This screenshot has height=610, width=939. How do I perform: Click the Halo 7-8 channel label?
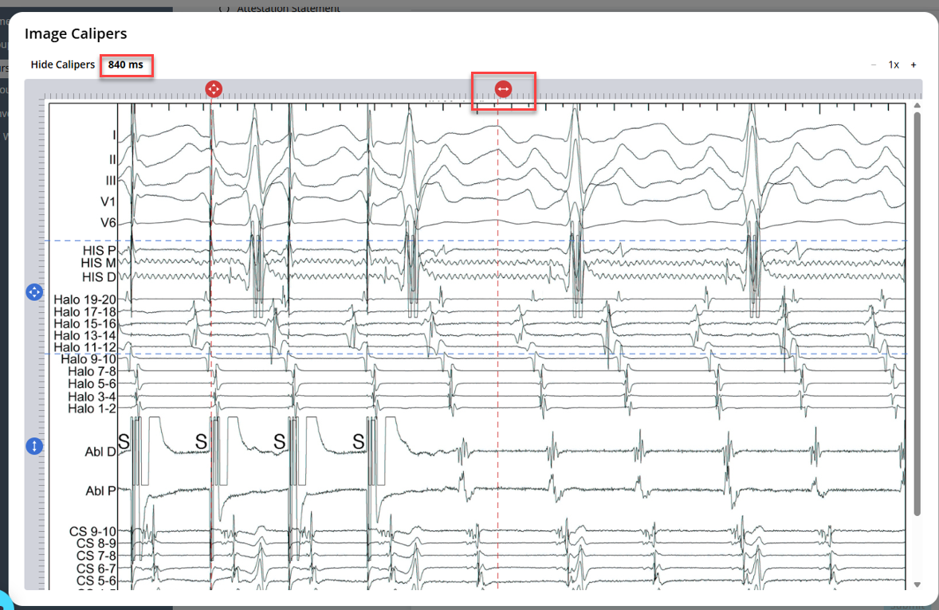click(x=92, y=371)
